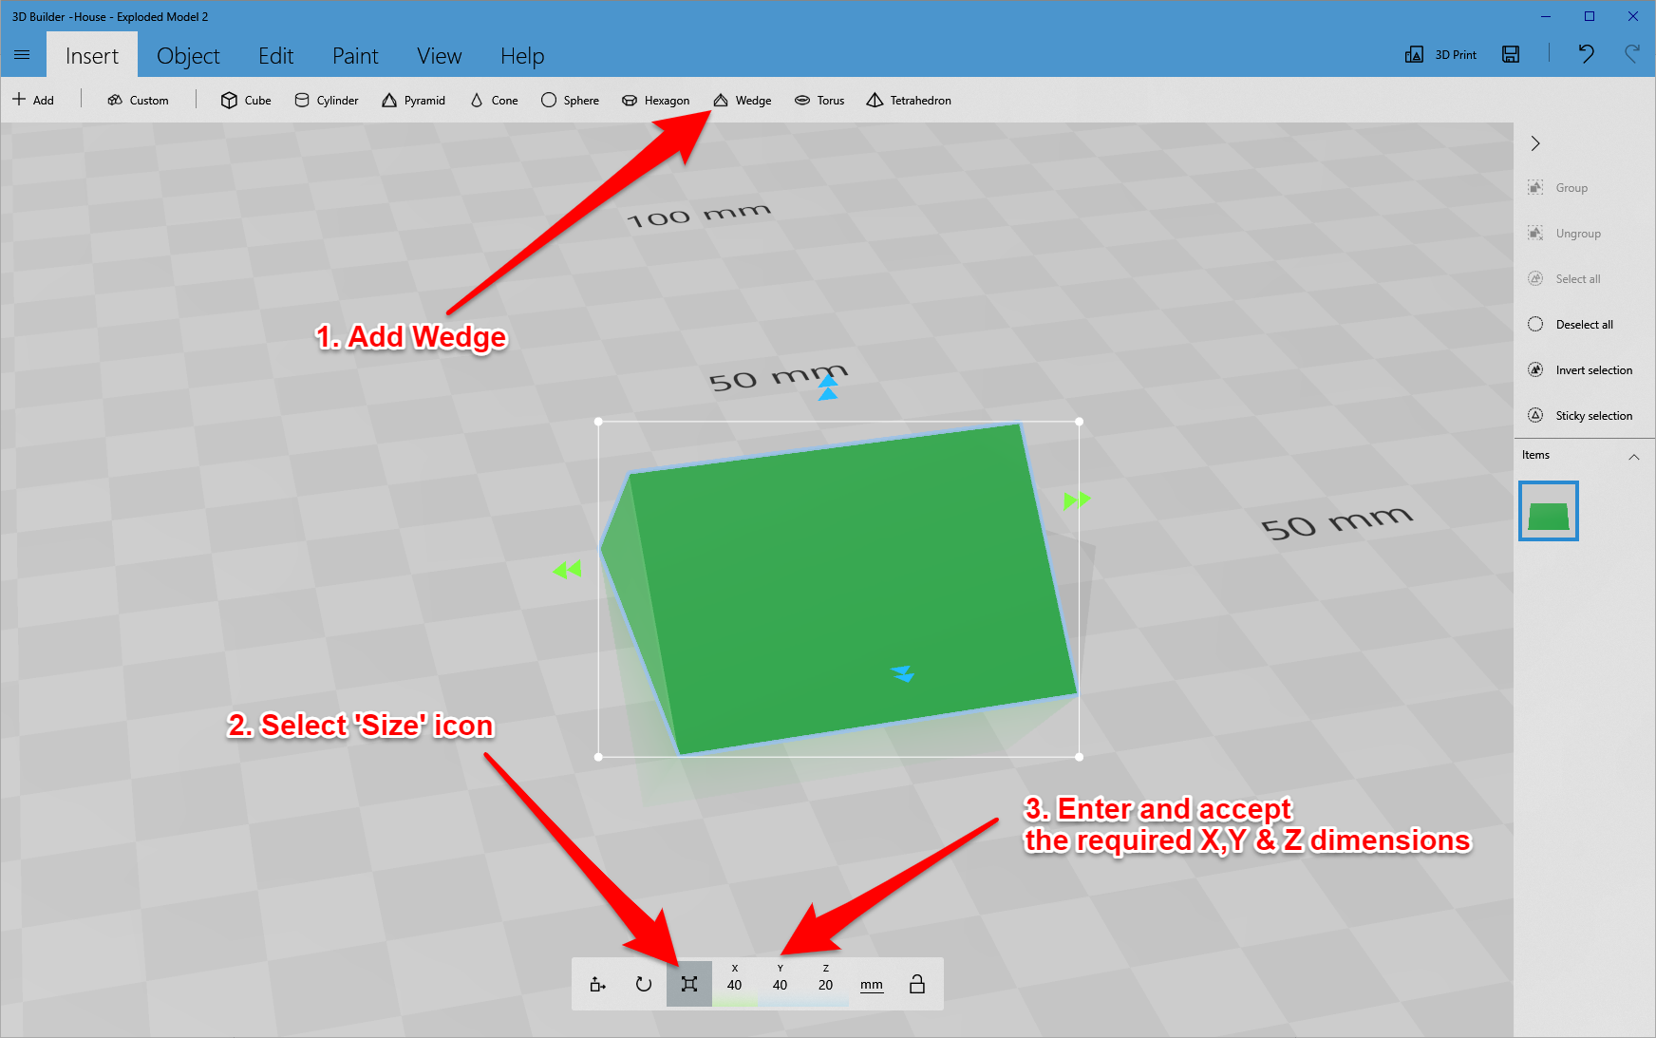1656x1038 pixels.
Task: Open the mm units selector
Action: 872,985
